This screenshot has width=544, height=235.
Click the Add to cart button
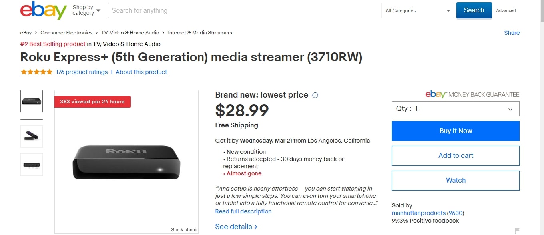(x=456, y=156)
